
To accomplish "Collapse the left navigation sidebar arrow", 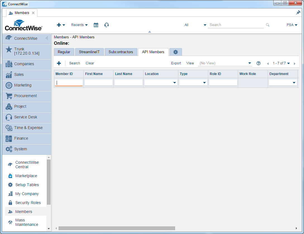I will pyautogui.click(x=47, y=38).
